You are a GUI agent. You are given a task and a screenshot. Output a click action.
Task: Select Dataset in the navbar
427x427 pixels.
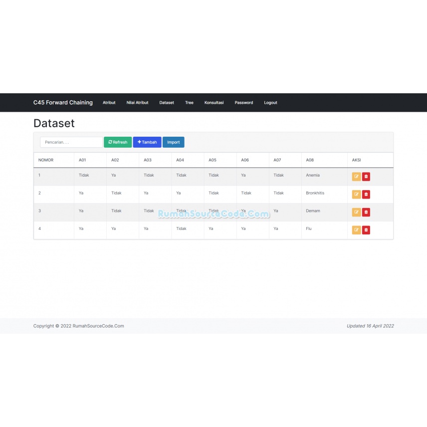pyautogui.click(x=167, y=103)
